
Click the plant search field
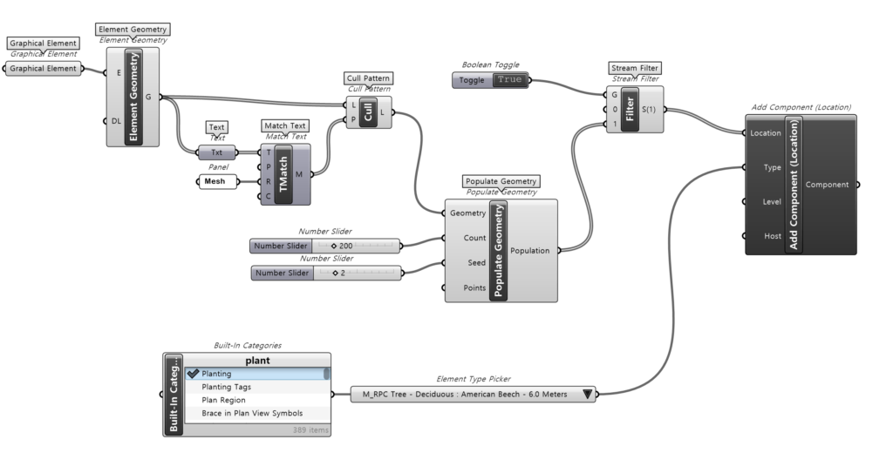click(257, 360)
